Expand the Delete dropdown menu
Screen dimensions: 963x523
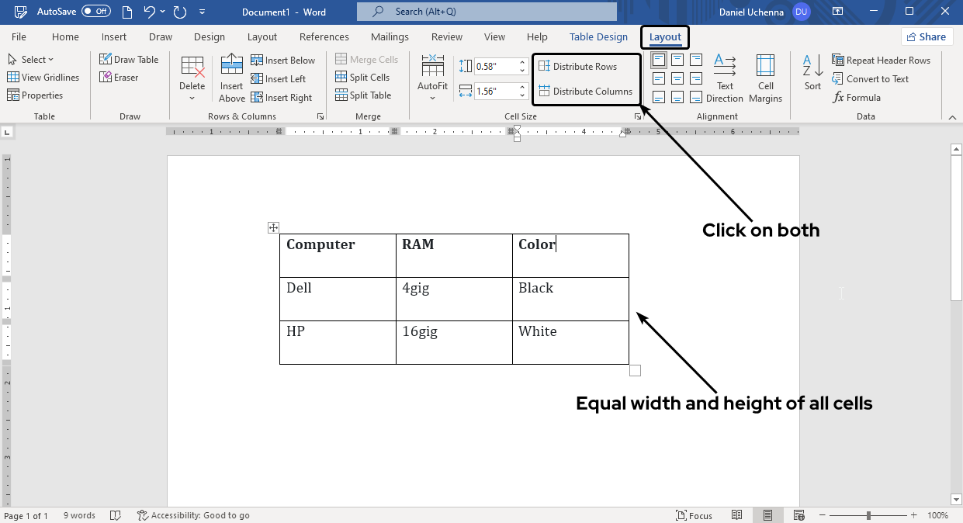[x=192, y=98]
